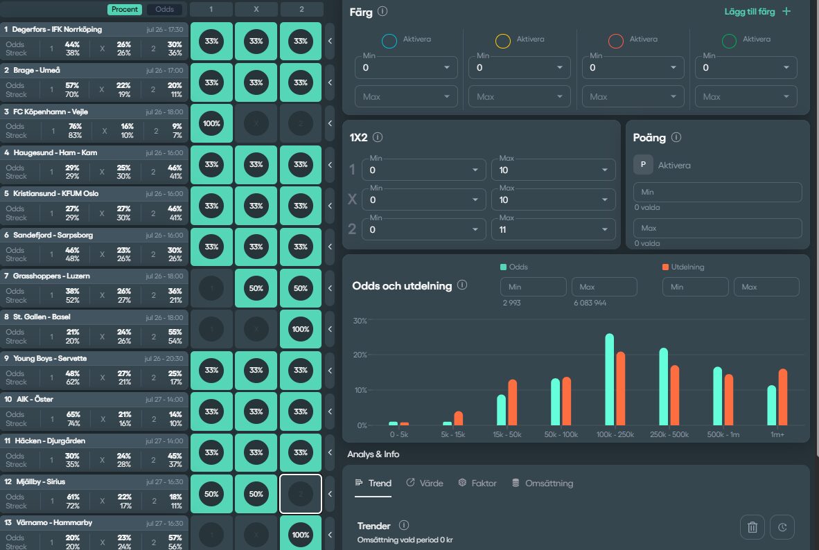Select 100% home win for FC Köpenhamn
Screen dimensions: 819x550
coord(211,124)
